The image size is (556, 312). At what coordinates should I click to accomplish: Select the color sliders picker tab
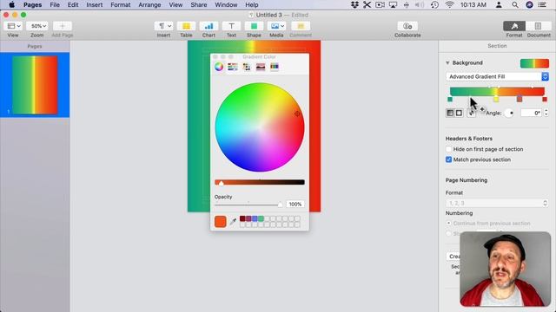(x=233, y=67)
